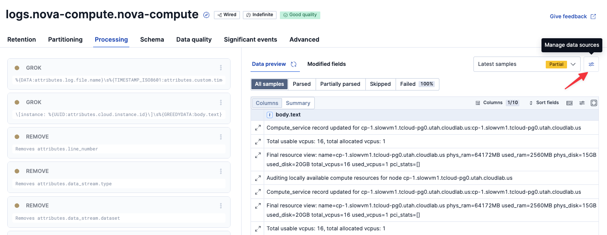Open Manage data sources button

click(x=591, y=64)
